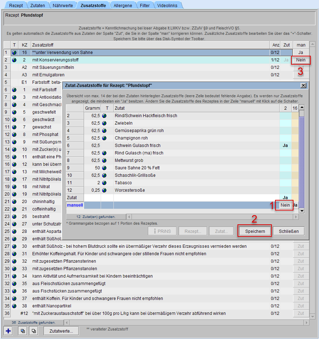This screenshot has height=339, width=319.
Task: Select Schwein Gulasch frisch row
Action: click(138, 146)
